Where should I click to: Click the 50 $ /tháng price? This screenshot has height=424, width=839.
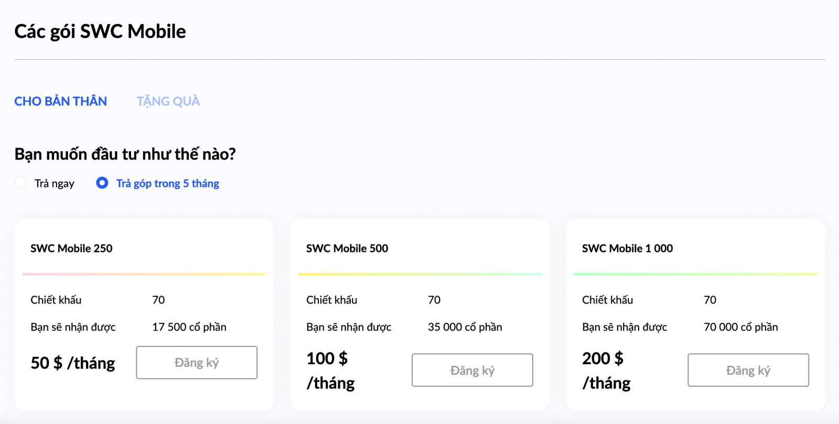click(x=73, y=363)
